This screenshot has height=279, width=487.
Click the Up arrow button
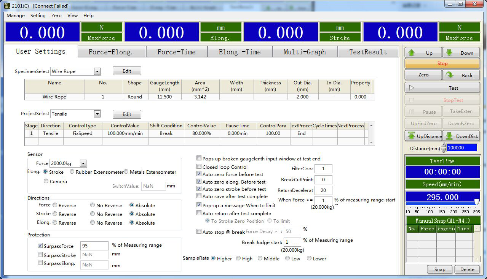[423, 53]
